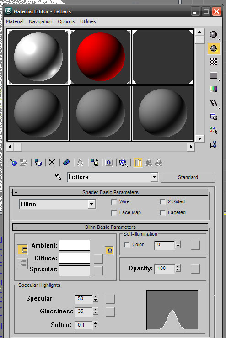Image resolution: width=226 pixels, height=338 pixels.
Task: Enable the 2-Sided checkbox
Action: point(162,202)
